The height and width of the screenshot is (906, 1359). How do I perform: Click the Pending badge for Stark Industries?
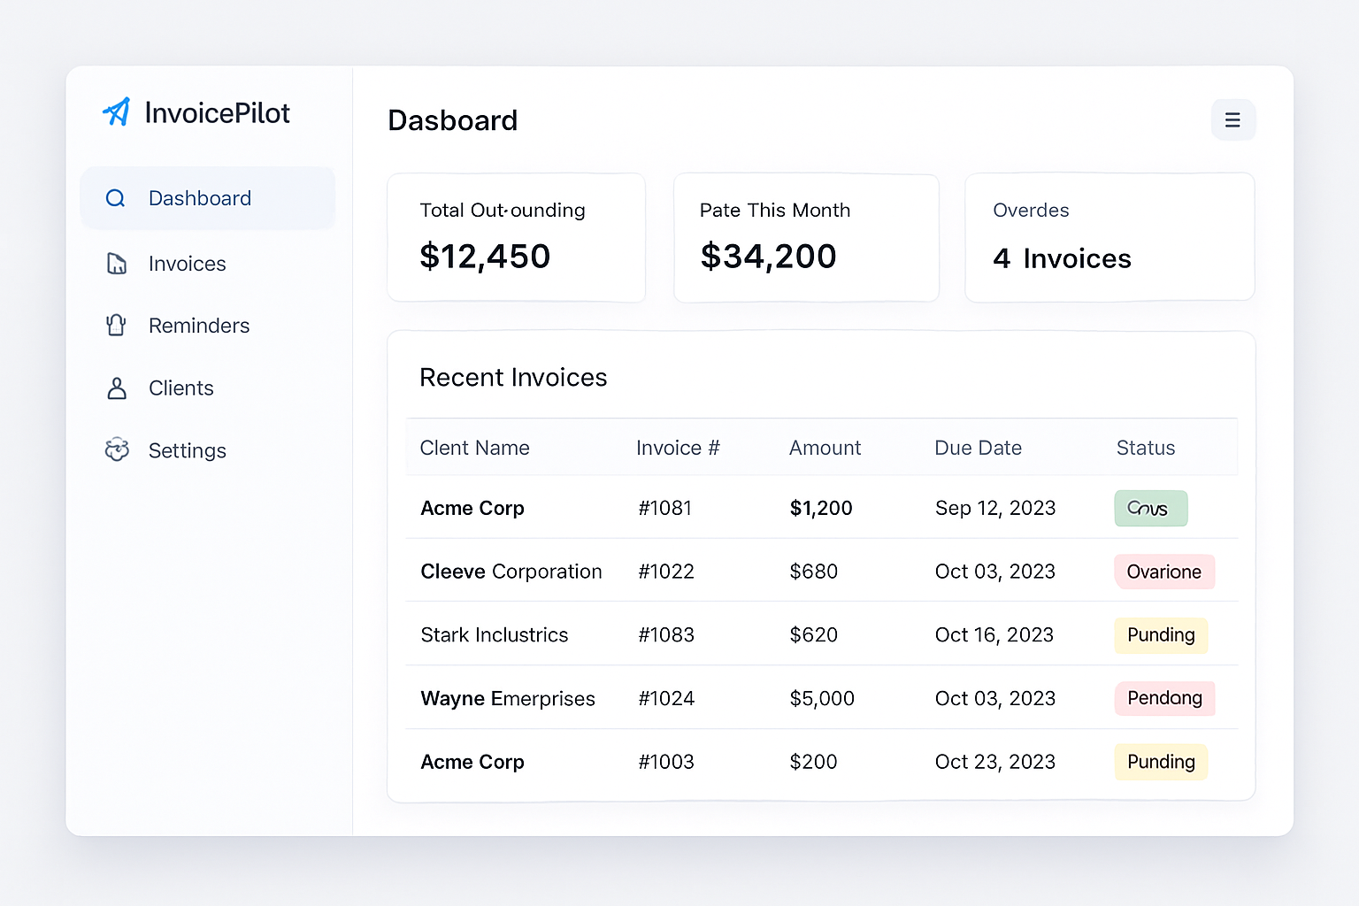1160,634
